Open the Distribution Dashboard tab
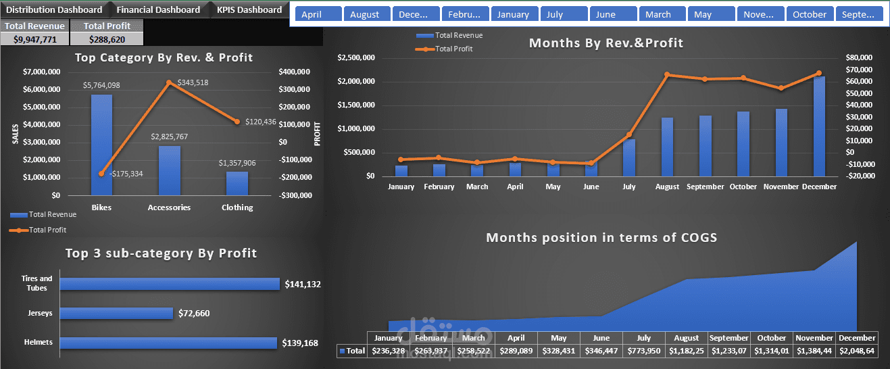 coord(54,9)
